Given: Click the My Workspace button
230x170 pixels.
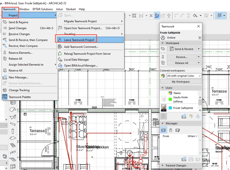Looking at the screenshot, I should 181,82.
